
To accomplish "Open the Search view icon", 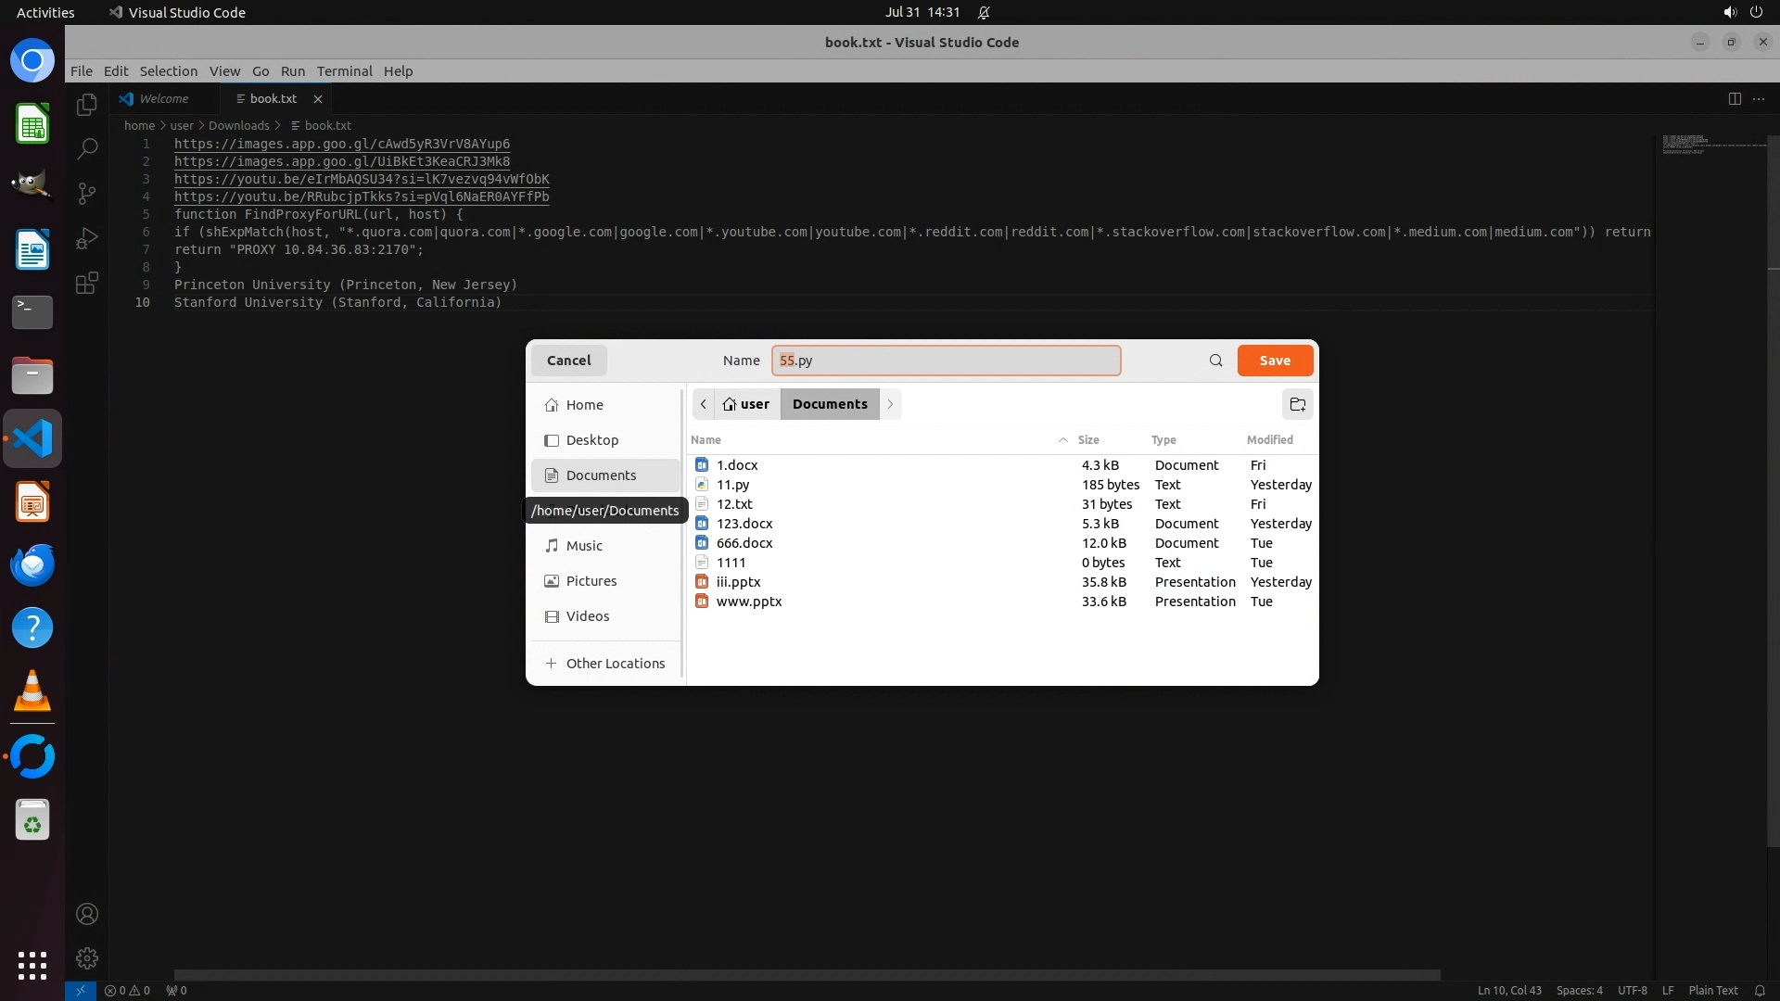I will point(87,148).
